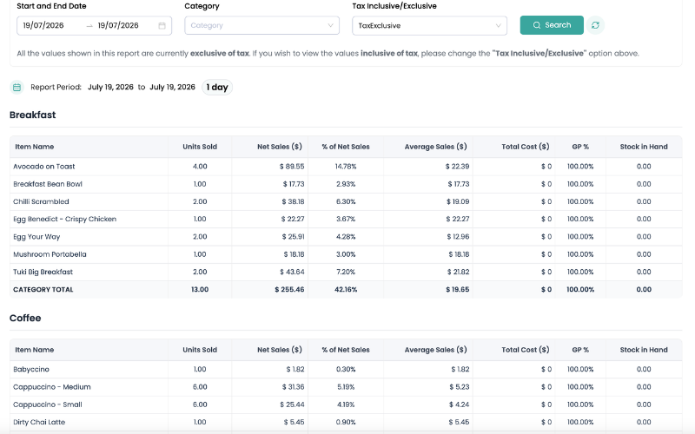Select the Egg Your Way item
This screenshot has width=695, height=434.
click(x=36, y=237)
